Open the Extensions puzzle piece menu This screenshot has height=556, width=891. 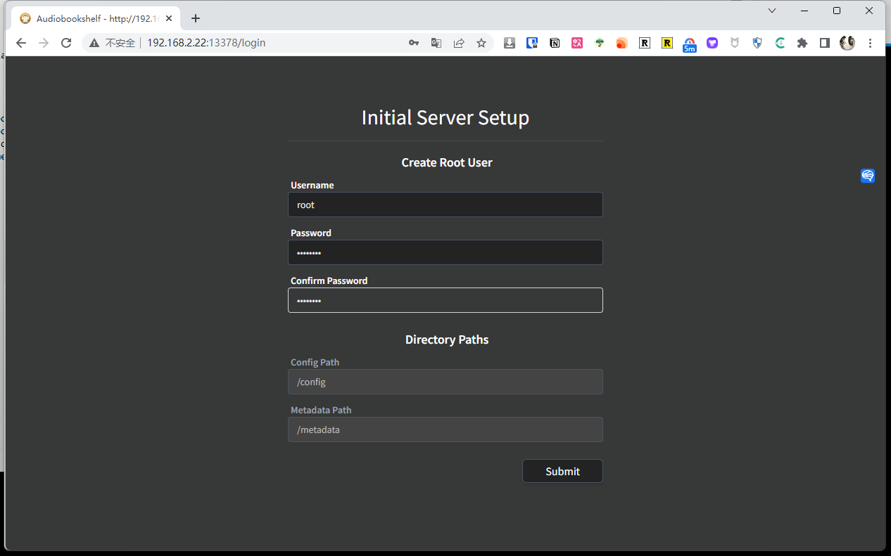pos(802,43)
